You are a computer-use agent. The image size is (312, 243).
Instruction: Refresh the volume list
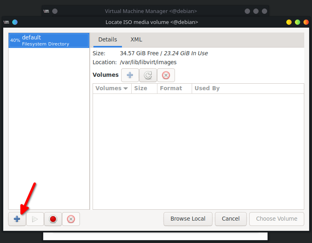(148, 75)
